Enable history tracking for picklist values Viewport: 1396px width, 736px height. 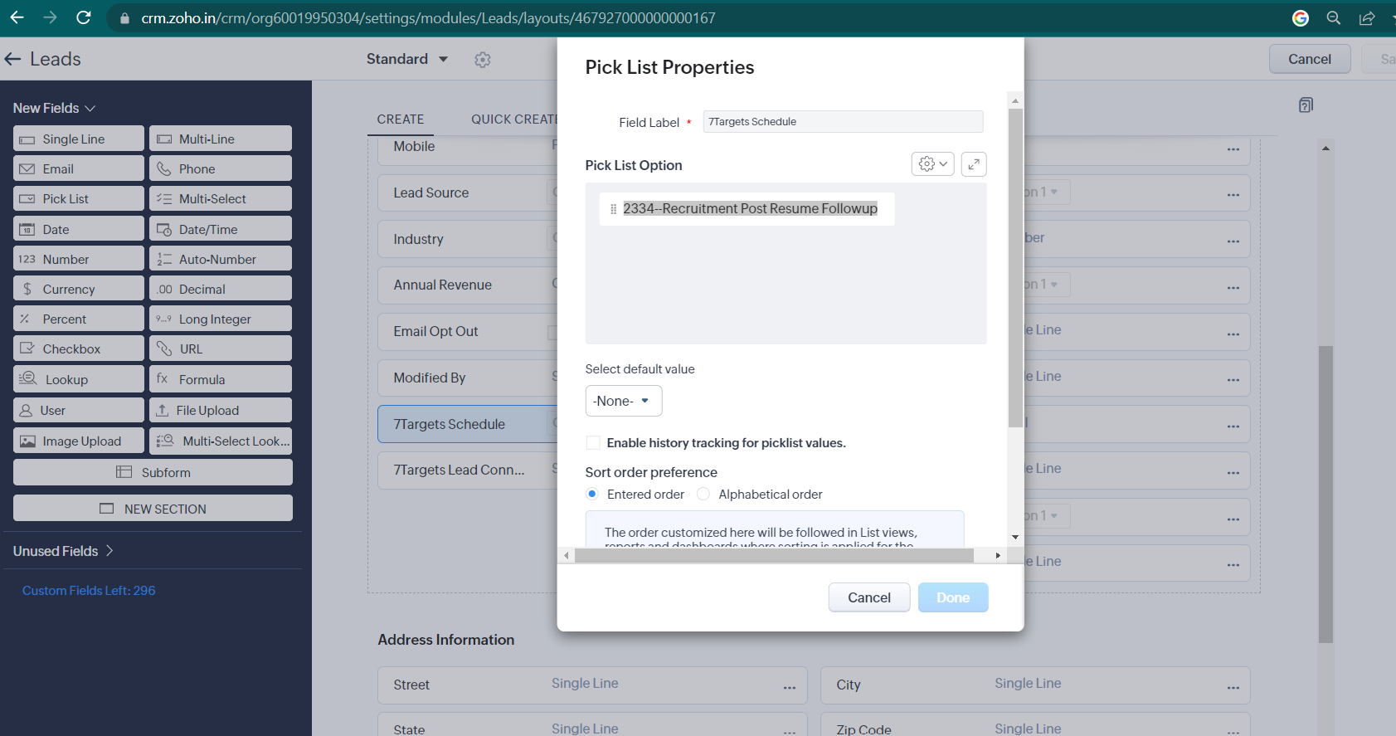click(x=593, y=443)
